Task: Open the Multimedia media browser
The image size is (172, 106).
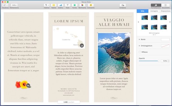Action: click(x=82, y=5)
